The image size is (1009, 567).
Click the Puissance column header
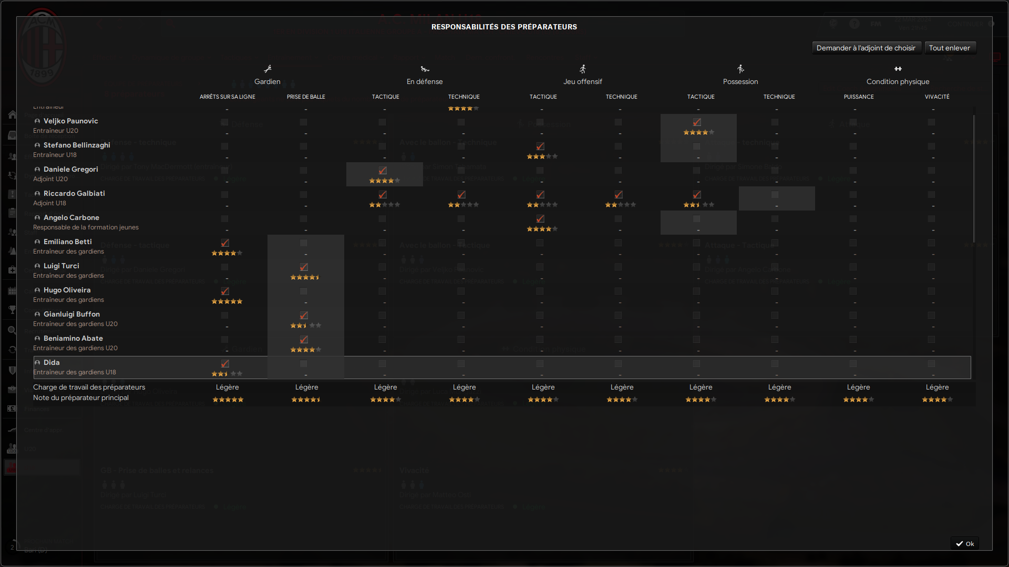[859, 97]
